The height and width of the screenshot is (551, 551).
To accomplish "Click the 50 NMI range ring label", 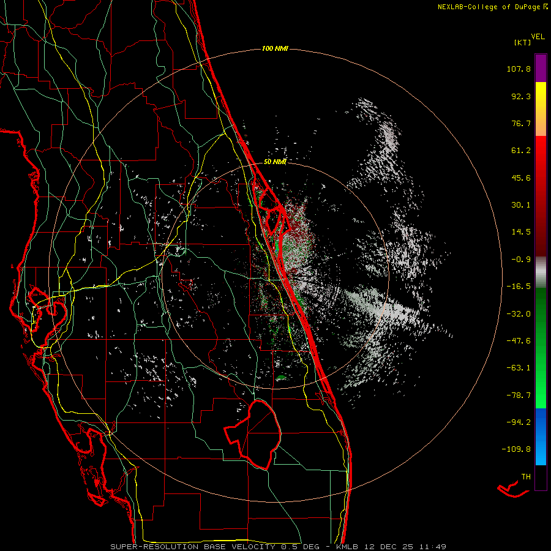I will click(275, 162).
